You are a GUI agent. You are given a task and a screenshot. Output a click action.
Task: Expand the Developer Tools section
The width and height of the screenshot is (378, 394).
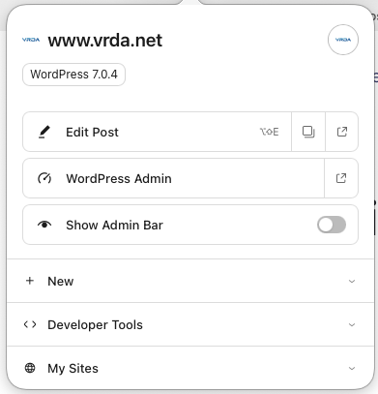pos(190,324)
